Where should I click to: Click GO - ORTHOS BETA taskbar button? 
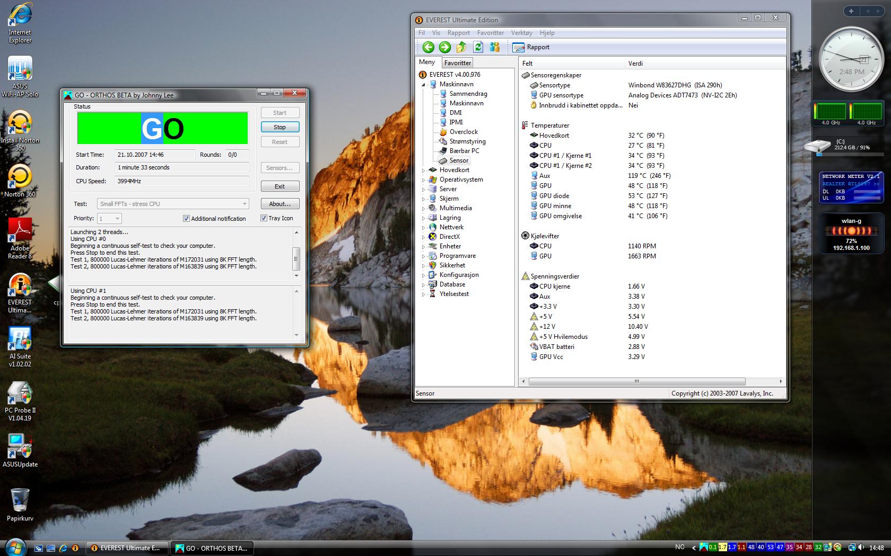(212, 548)
